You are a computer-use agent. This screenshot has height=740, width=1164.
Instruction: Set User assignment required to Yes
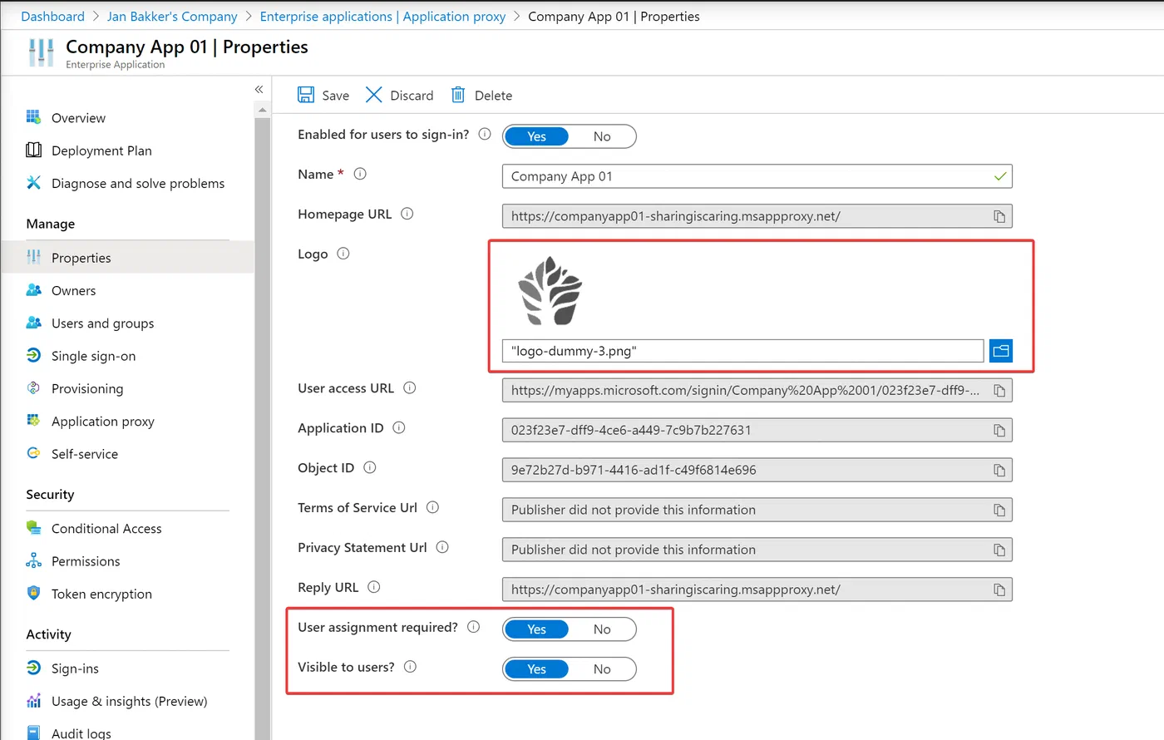click(x=536, y=629)
